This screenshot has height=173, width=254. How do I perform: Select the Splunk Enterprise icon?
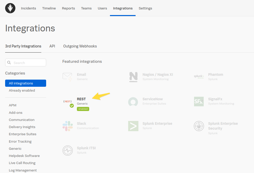point(133,126)
